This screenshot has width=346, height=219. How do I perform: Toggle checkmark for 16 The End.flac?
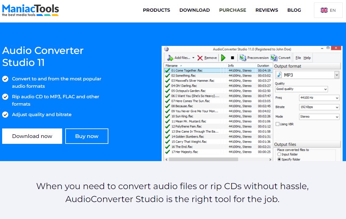point(167,147)
